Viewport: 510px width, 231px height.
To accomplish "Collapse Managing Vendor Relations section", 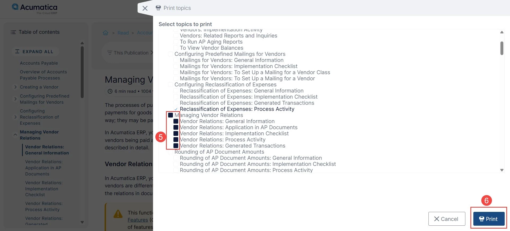I will pyautogui.click(x=15, y=135).
